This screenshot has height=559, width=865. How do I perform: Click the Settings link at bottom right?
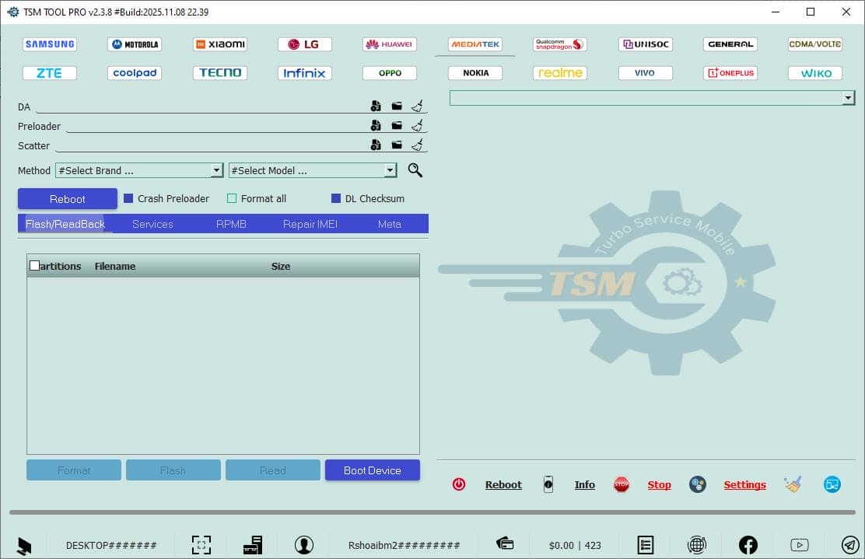[x=744, y=484]
